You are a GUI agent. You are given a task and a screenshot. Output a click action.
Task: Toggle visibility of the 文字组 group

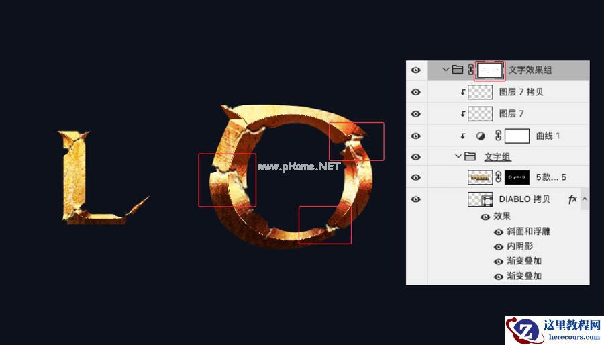click(415, 157)
